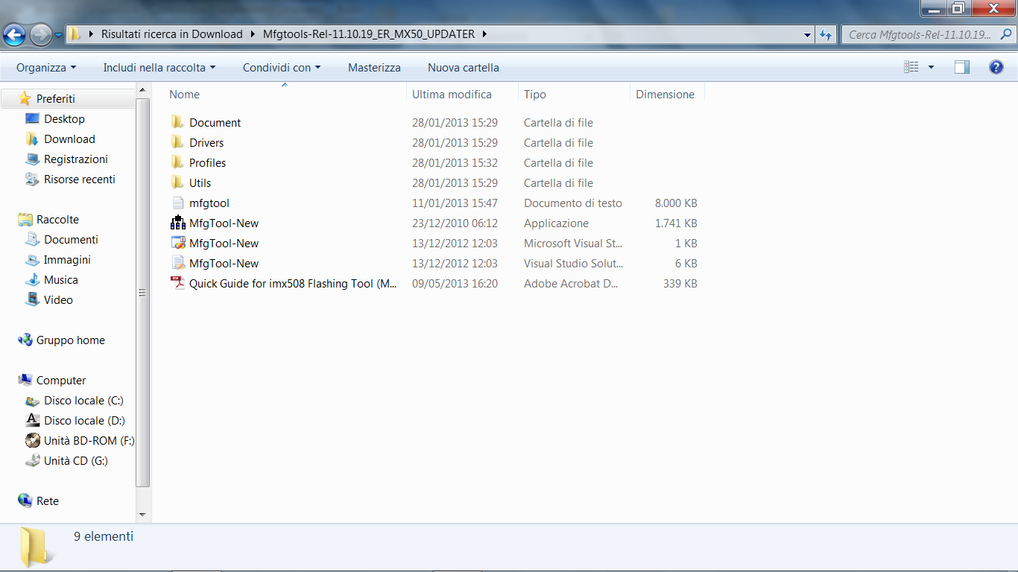Click the date 09/05/2013 16:20

pos(455,283)
